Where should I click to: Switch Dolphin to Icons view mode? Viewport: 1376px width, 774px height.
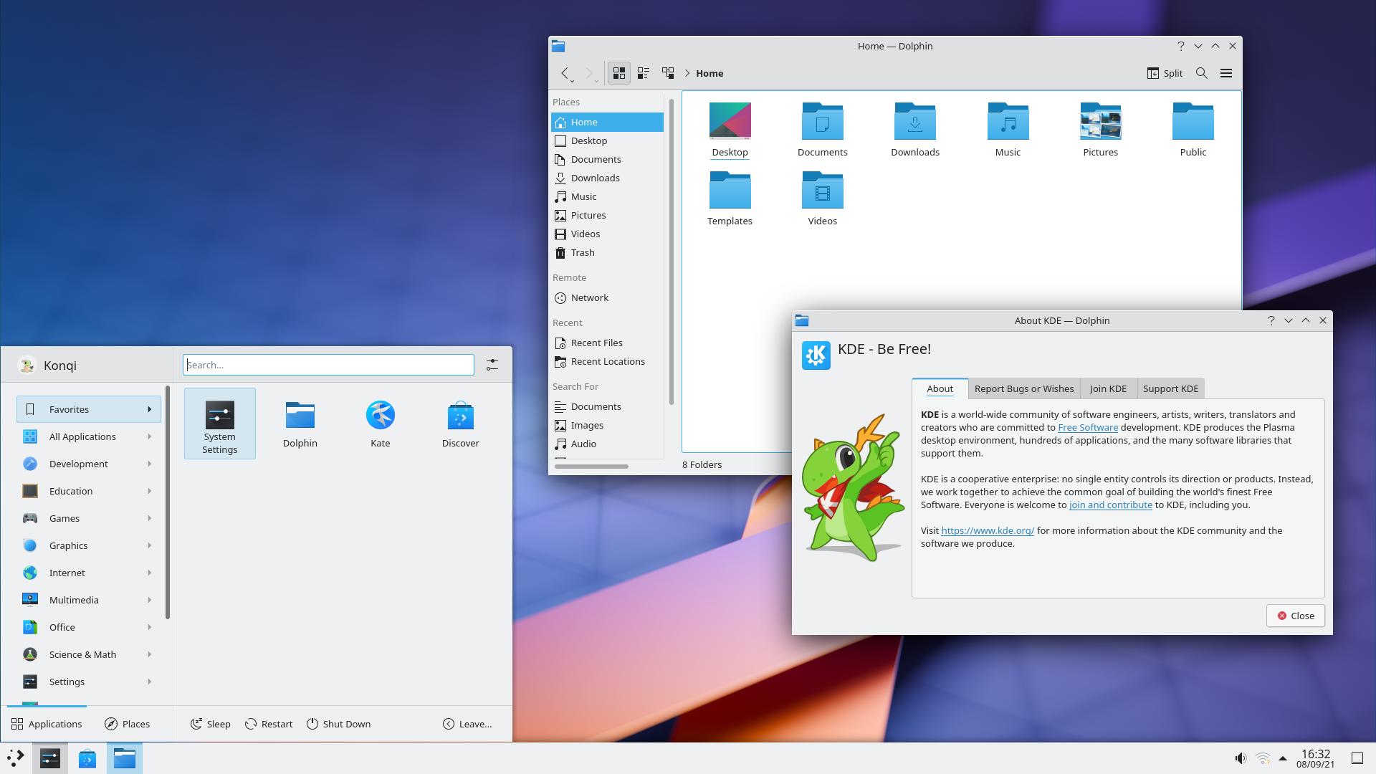point(619,73)
